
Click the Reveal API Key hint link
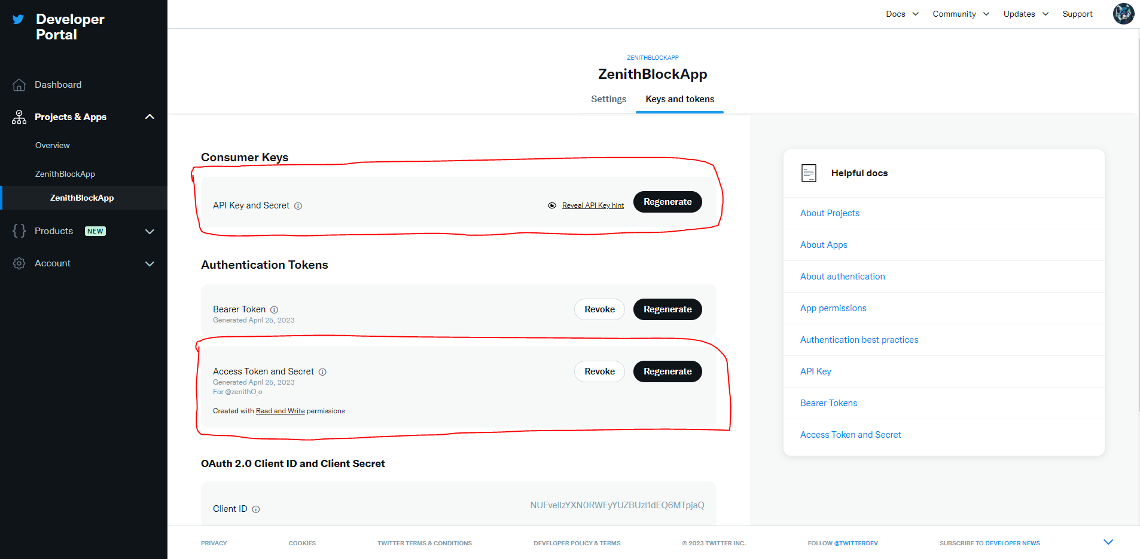(x=593, y=205)
